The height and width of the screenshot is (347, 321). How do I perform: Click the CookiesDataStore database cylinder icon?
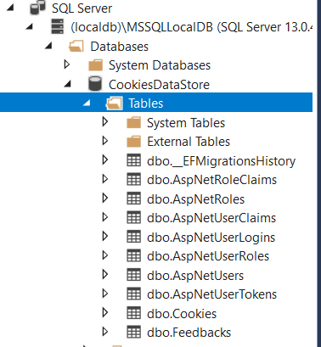coord(95,84)
